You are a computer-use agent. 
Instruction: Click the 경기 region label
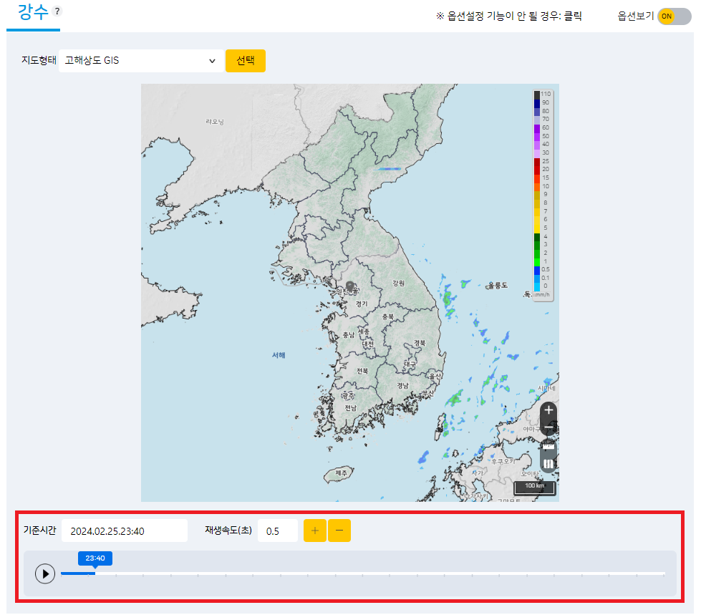pyautogui.click(x=362, y=304)
